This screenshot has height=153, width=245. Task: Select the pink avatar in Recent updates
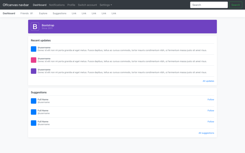click(33, 60)
